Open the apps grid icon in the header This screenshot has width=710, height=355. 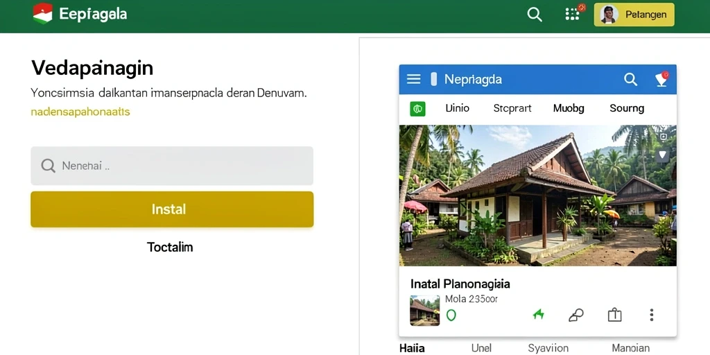573,14
